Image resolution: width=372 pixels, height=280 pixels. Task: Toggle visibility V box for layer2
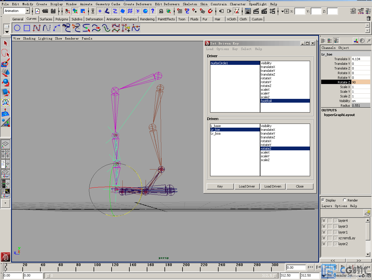pos(324,244)
